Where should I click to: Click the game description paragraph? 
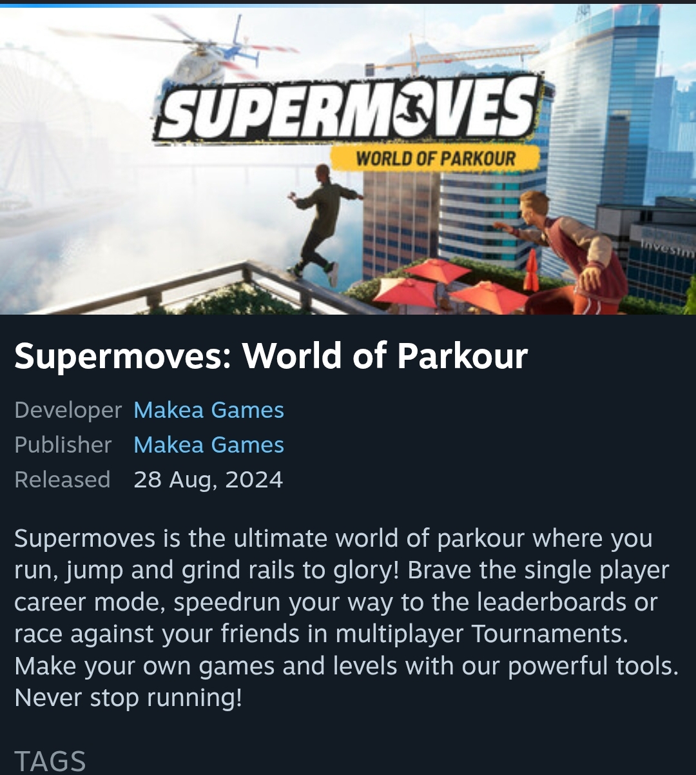[347, 618]
